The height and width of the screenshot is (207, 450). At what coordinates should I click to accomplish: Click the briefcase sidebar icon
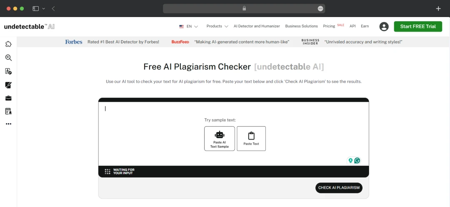click(9, 98)
